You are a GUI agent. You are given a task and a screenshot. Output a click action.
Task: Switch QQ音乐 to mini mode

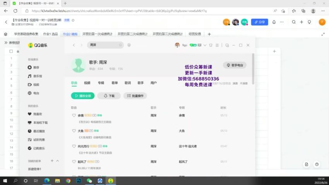pos(227,45)
